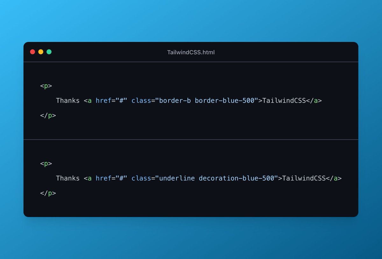The width and height of the screenshot is (382, 259).
Task: Click the href attribute on the underline line
Action: pyautogui.click(x=103, y=178)
